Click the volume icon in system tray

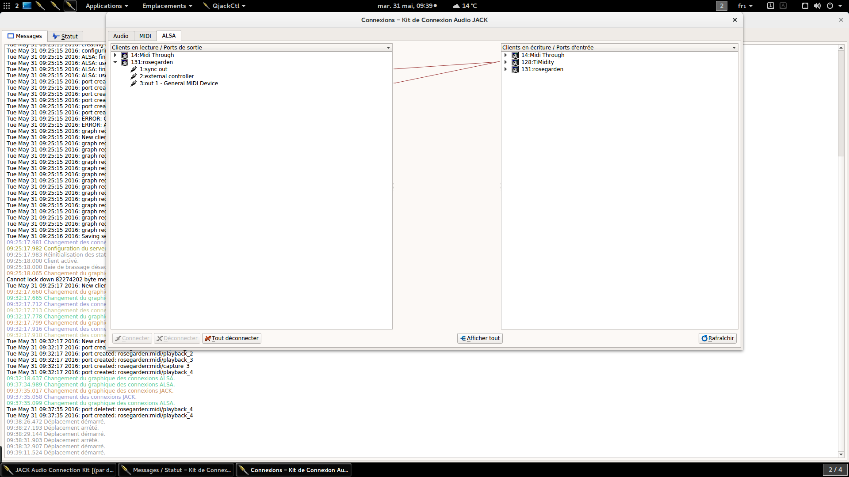click(817, 6)
